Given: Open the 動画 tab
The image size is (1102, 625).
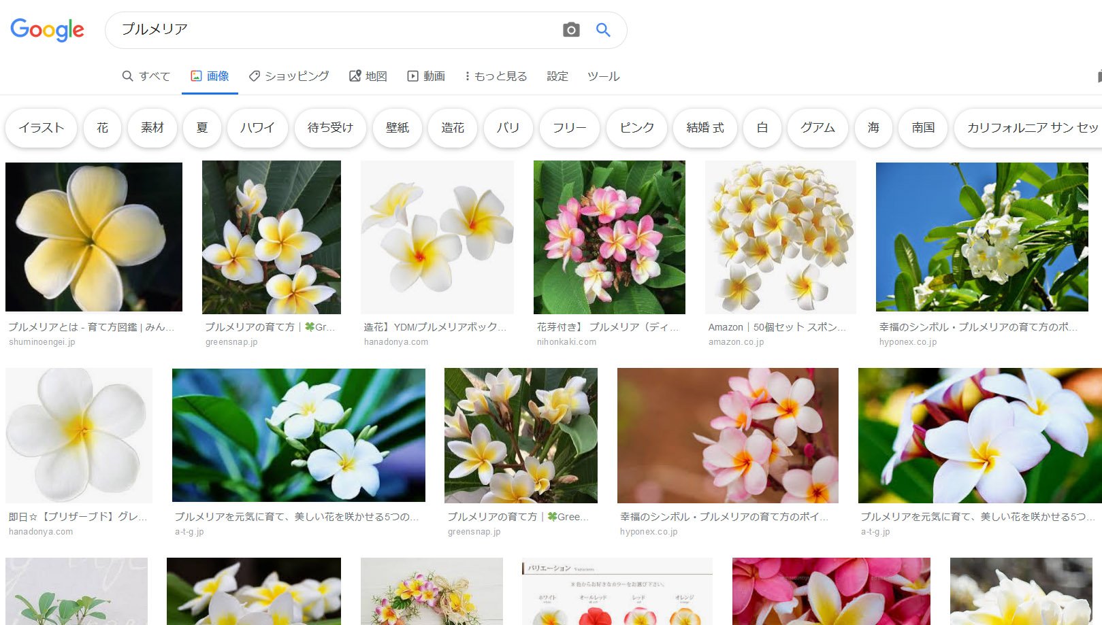Looking at the screenshot, I should tap(426, 76).
